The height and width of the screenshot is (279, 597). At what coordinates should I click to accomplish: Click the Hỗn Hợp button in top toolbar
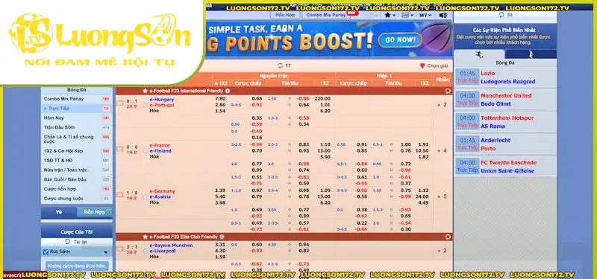(285, 15)
